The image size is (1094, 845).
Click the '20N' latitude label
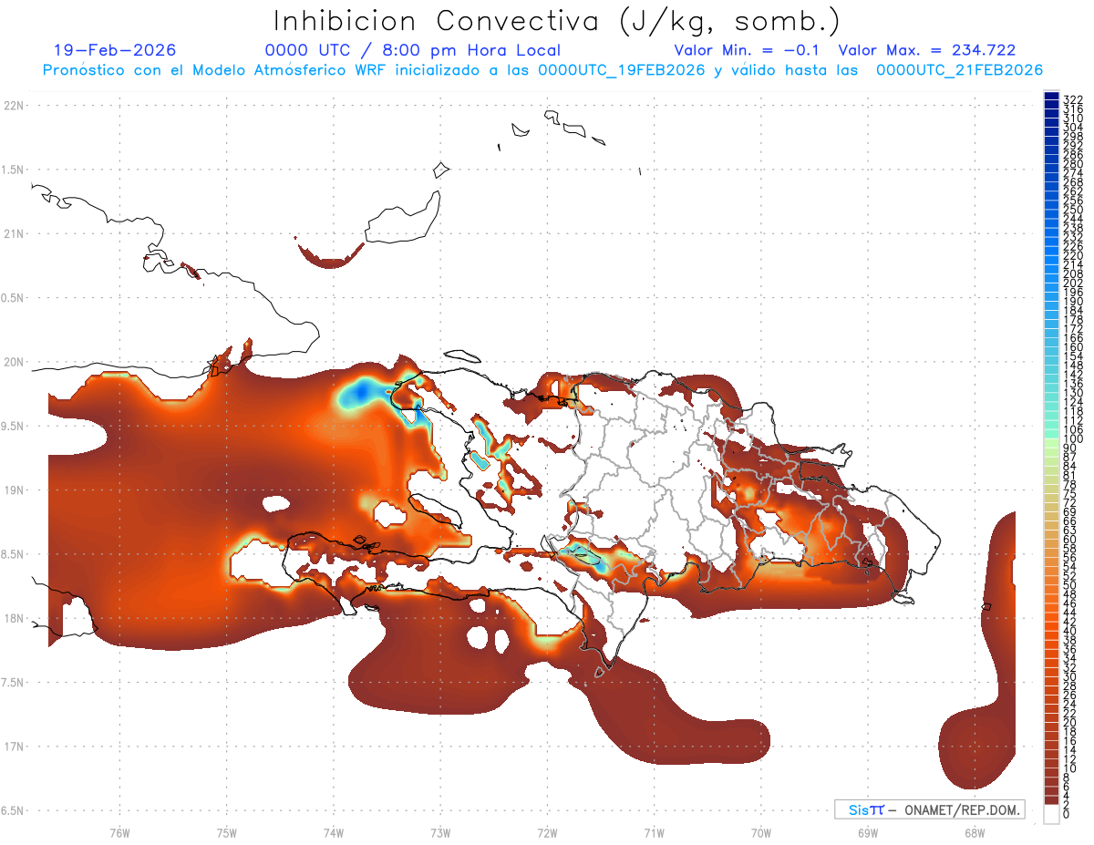pyautogui.click(x=14, y=362)
